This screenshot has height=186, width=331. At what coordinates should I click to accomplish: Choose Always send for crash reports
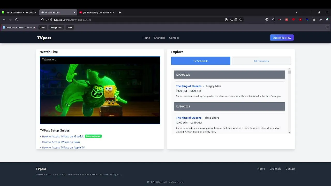pyautogui.click(x=56, y=27)
